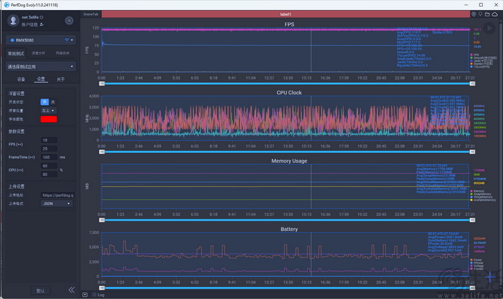
Task: Toggle Stutter series in the FPS chart legend
Action: pyautogui.click(x=481, y=64)
